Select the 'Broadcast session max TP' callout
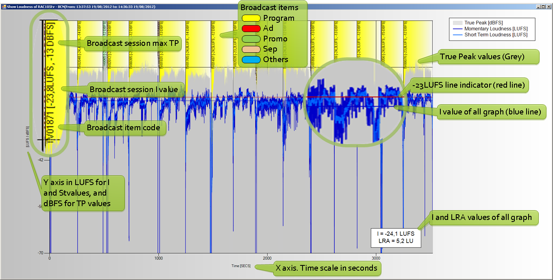The width and height of the screenshot is (553, 280). coord(133,43)
